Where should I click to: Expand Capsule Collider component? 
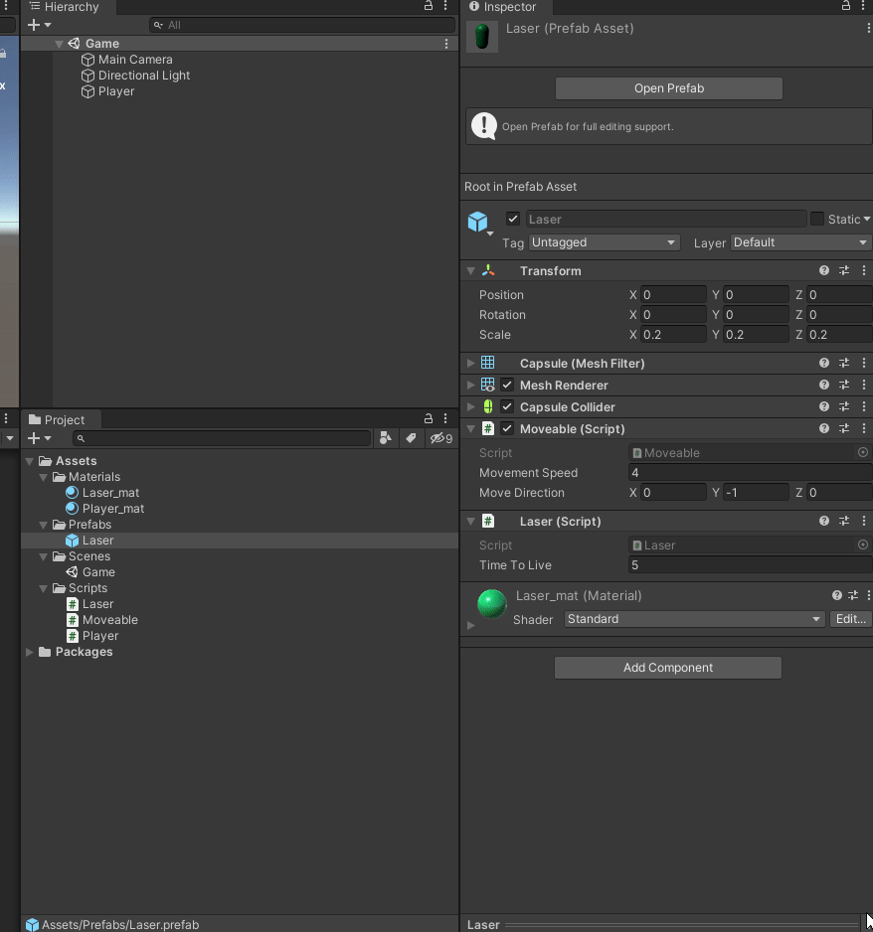[470, 406]
